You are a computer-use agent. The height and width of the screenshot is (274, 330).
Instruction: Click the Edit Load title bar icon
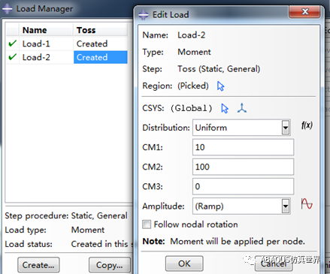click(x=144, y=15)
